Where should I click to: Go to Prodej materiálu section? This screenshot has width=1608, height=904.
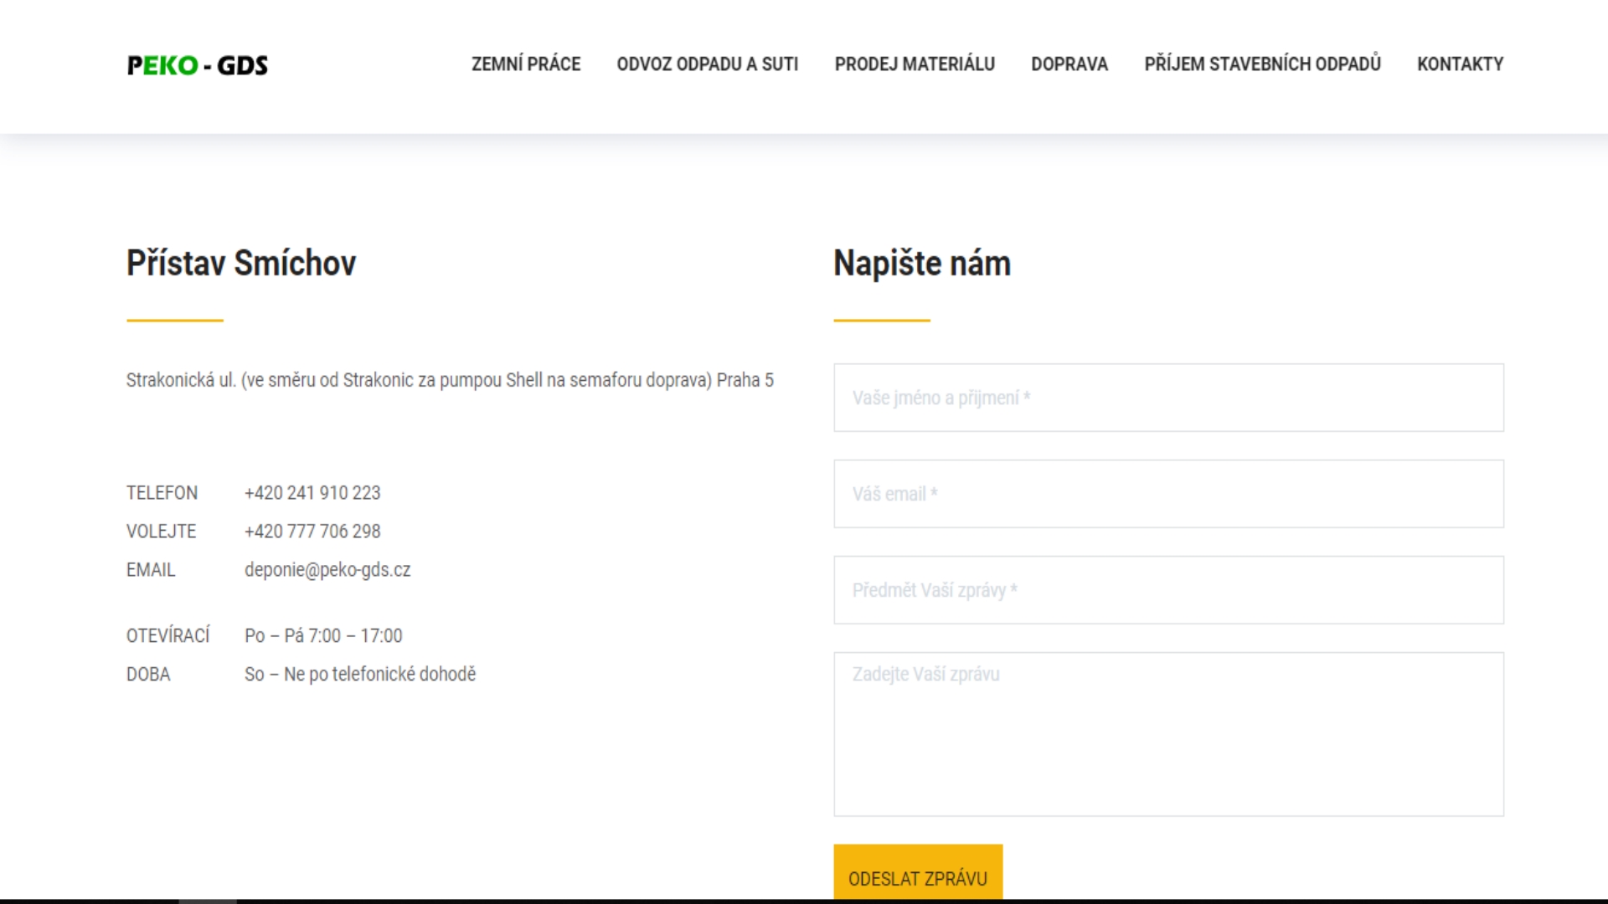pos(914,64)
